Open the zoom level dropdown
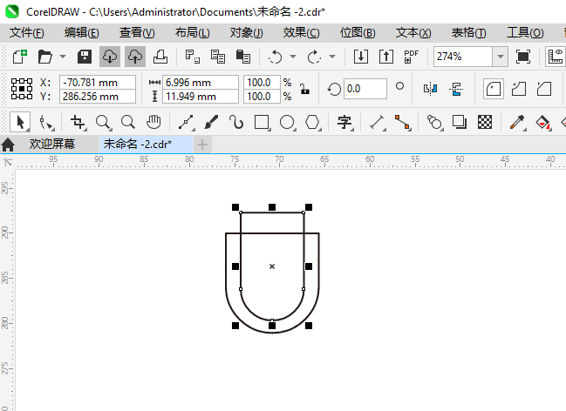 pyautogui.click(x=500, y=57)
